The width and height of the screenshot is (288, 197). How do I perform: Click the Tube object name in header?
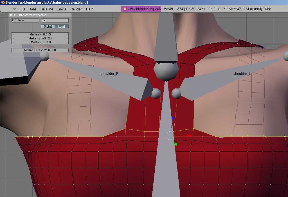point(267,9)
